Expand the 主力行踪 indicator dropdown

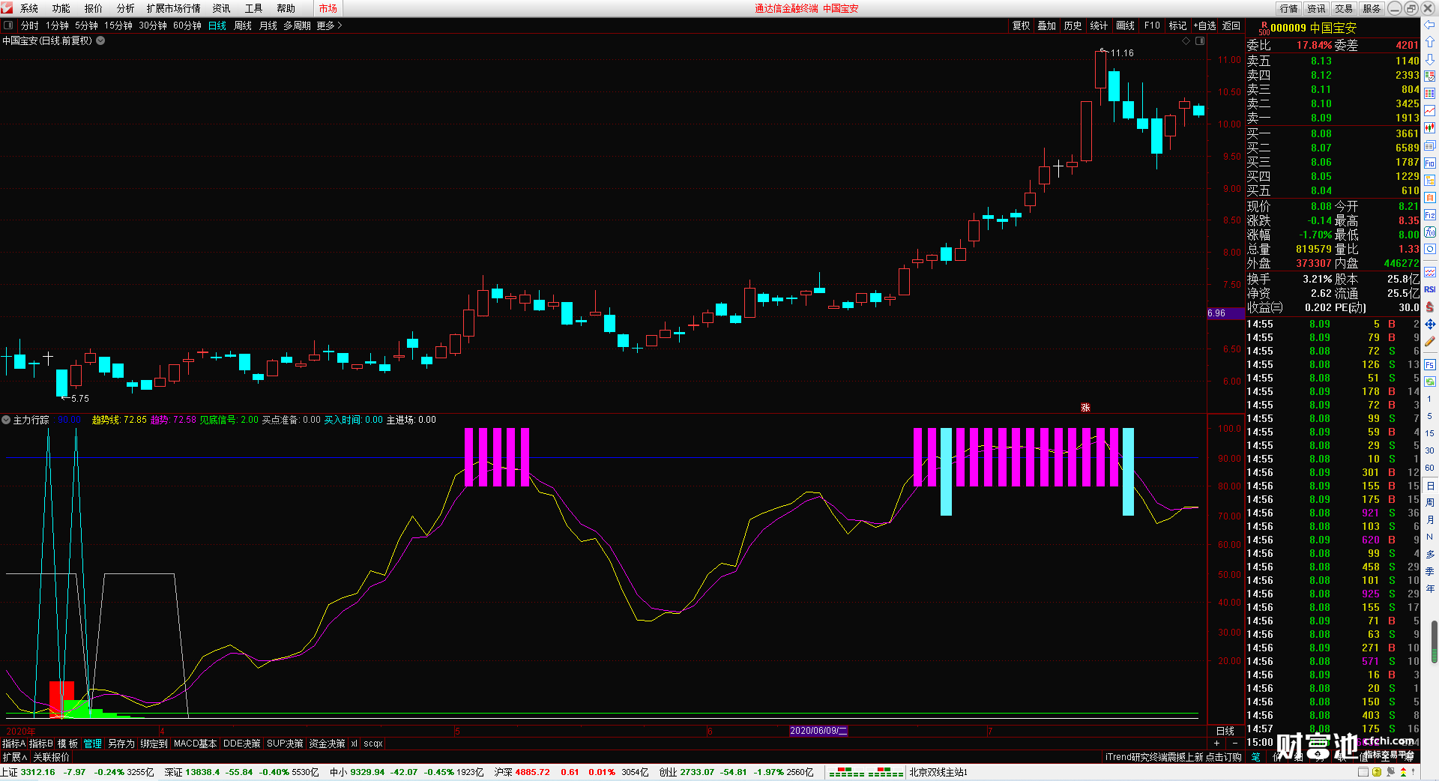pyautogui.click(x=6, y=420)
